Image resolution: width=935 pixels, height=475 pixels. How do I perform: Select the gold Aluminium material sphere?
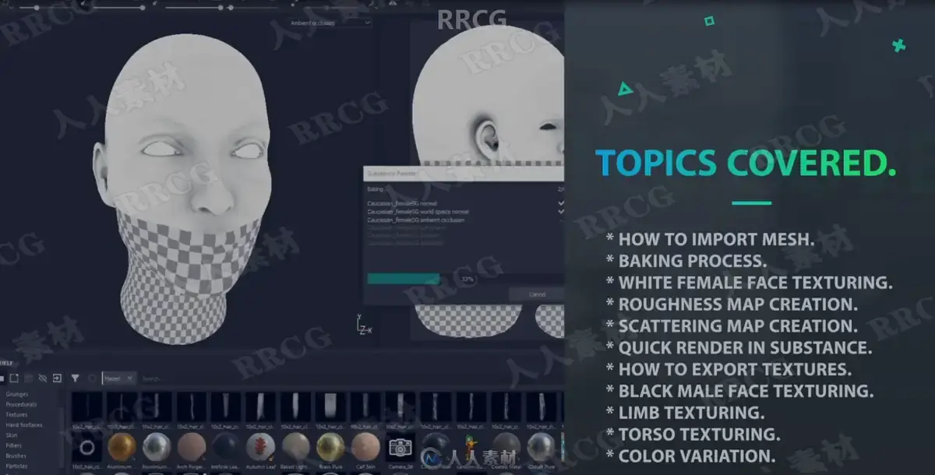(x=121, y=448)
